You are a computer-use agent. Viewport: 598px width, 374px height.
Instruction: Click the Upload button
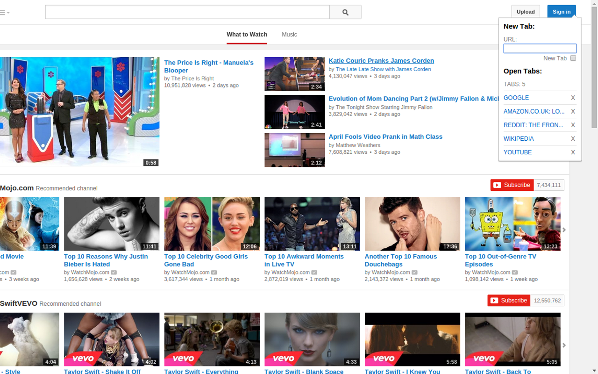[526, 12]
